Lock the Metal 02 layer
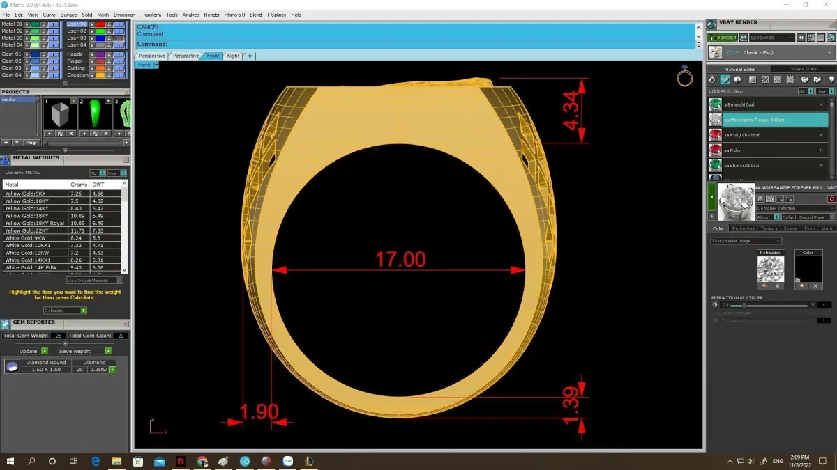 (x=44, y=31)
